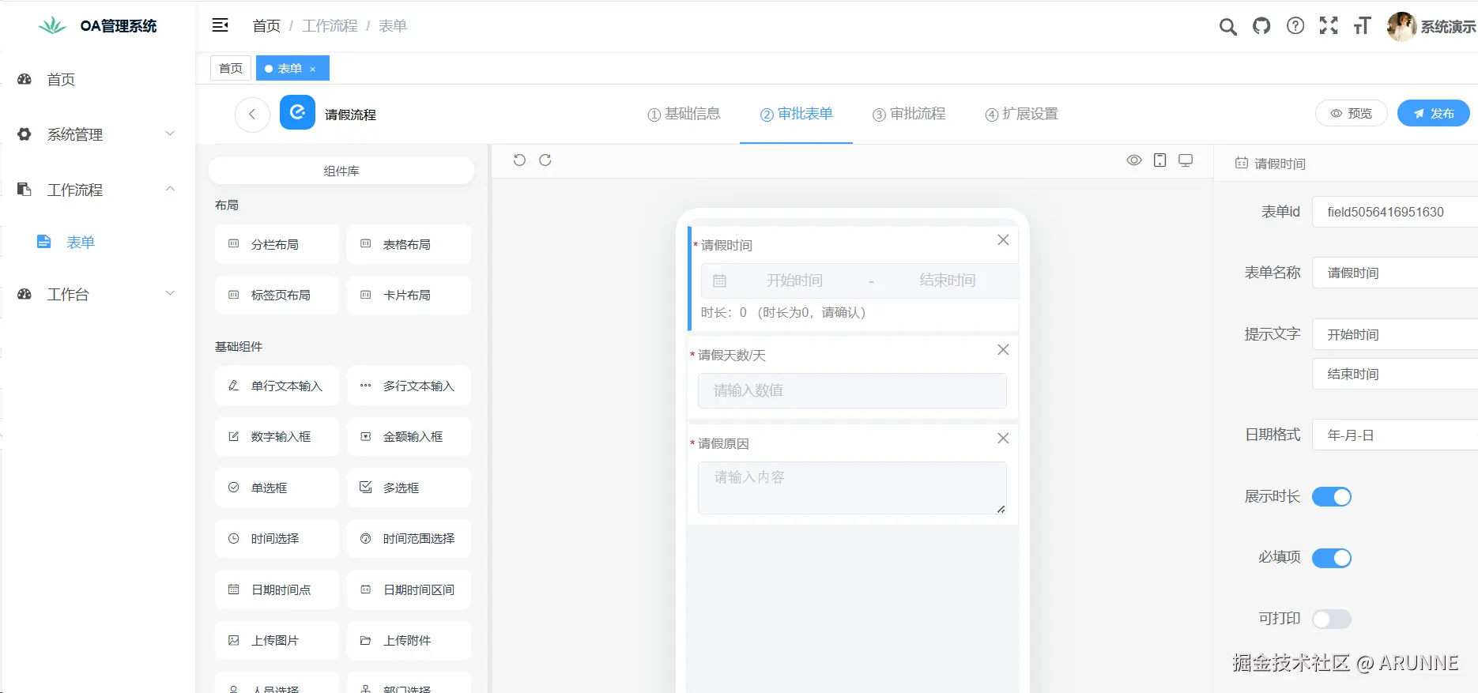The height and width of the screenshot is (693, 1478).
Task: Add the 时间选择 component
Action: tap(277, 538)
